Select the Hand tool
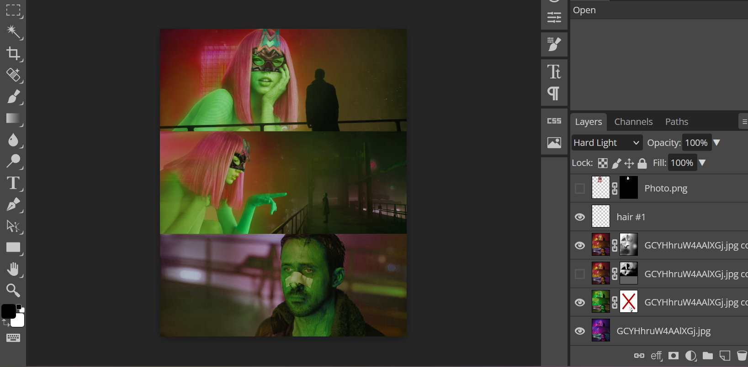The width and height of the screenshot is (748, 367). [13, 269]
